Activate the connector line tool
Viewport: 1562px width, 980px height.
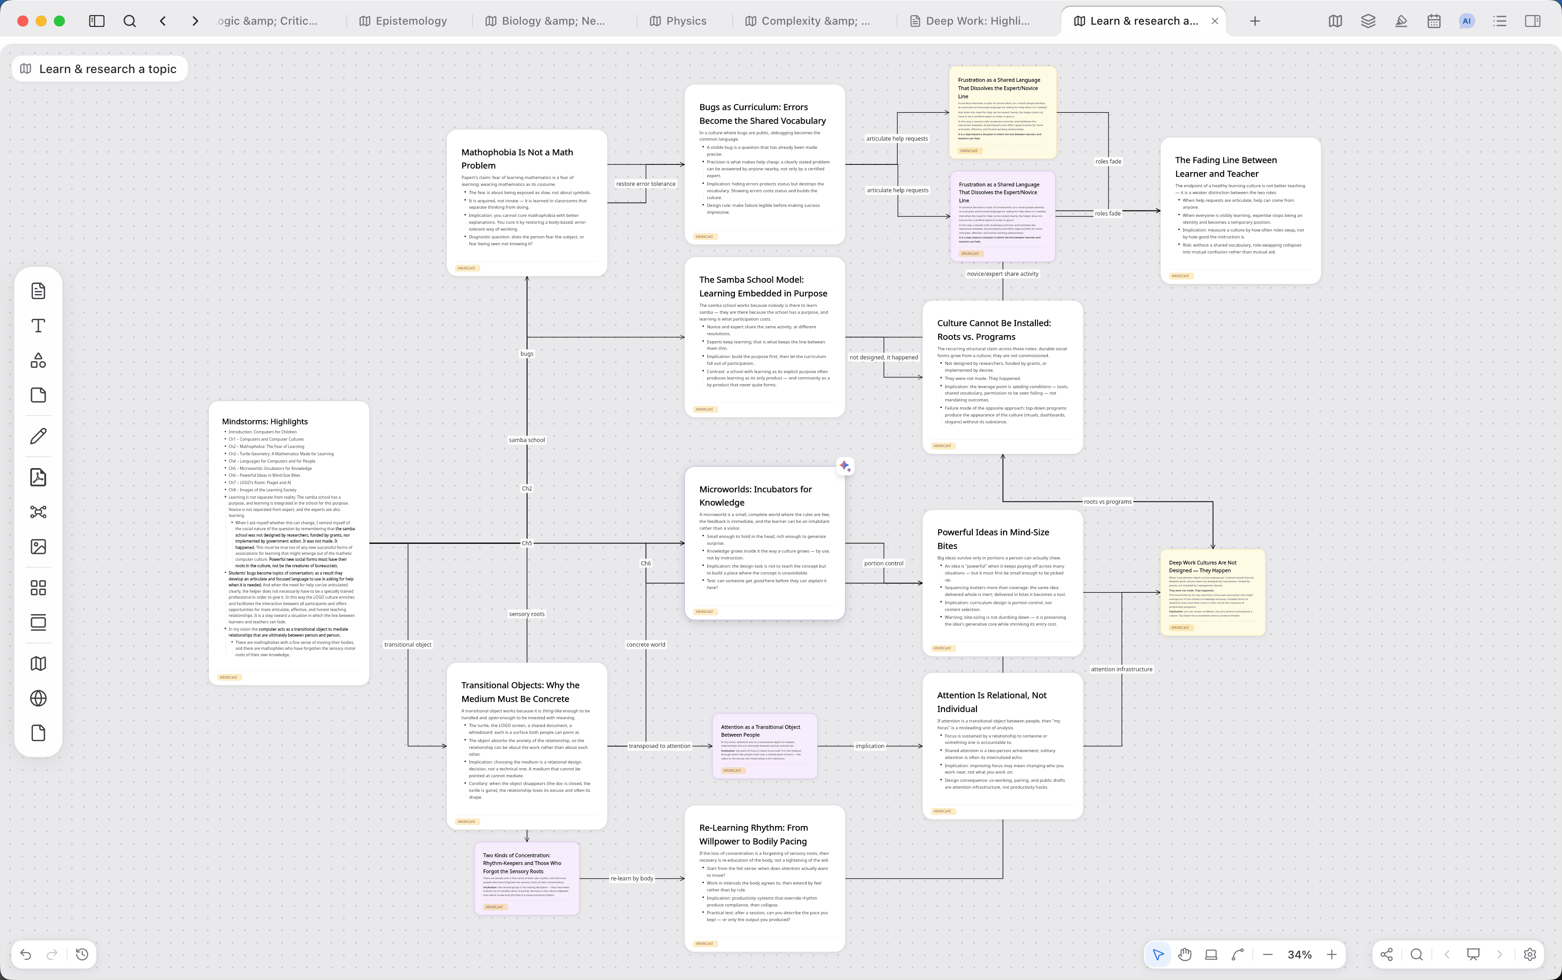pyautogui.click(x=1237, y=954)
